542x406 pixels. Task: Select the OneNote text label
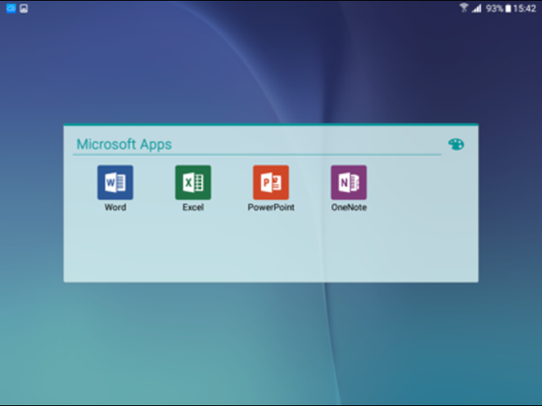349,207
